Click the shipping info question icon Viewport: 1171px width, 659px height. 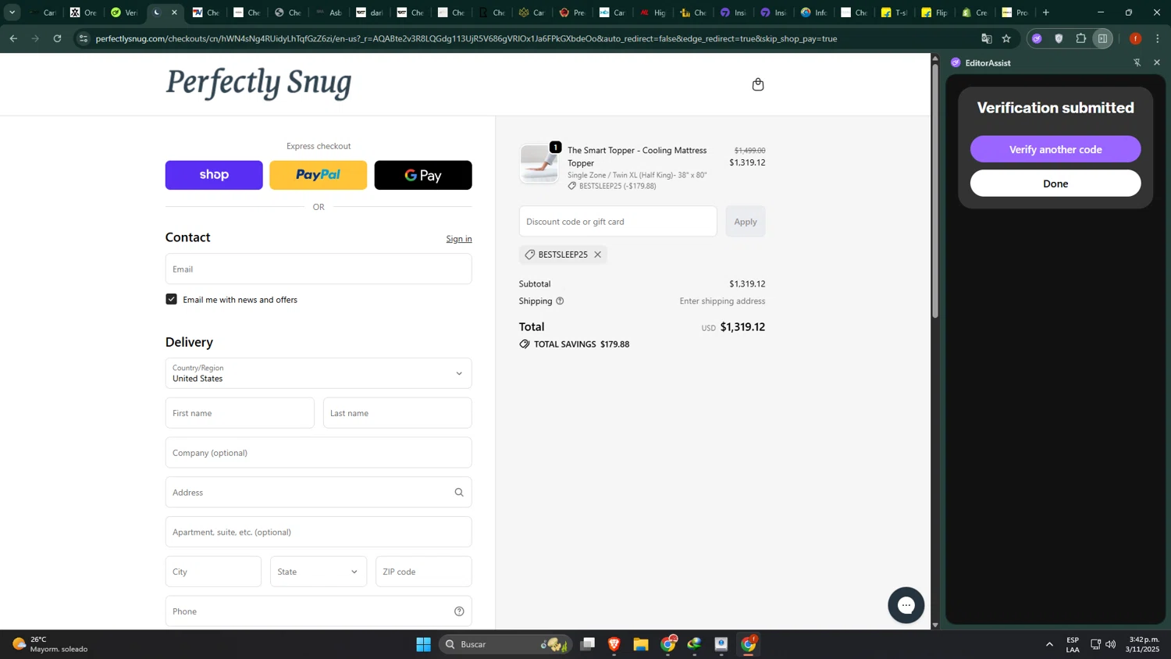[x=560, y=301]
